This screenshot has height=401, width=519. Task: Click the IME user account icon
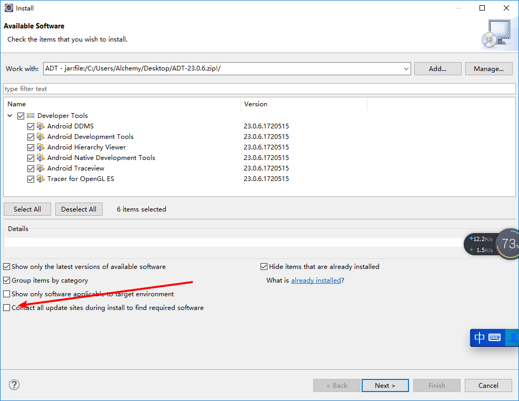tap(513, 337)
